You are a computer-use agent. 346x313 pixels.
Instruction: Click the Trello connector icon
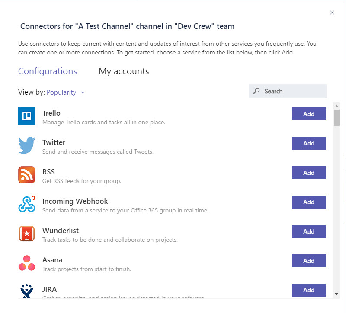pyautogui.click(x=26, y=117)
